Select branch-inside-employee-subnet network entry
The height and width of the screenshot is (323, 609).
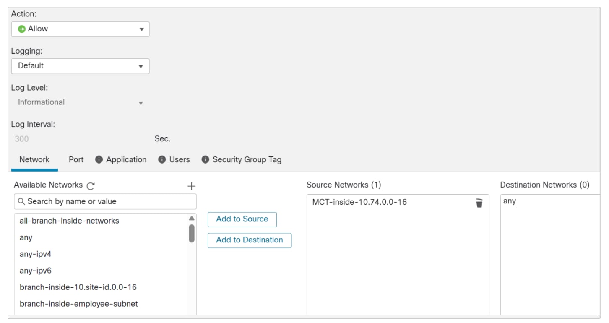(78, 304)
